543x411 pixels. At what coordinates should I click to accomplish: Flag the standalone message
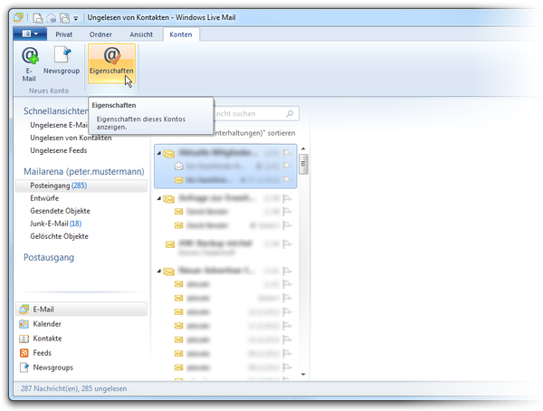point(287,244)
